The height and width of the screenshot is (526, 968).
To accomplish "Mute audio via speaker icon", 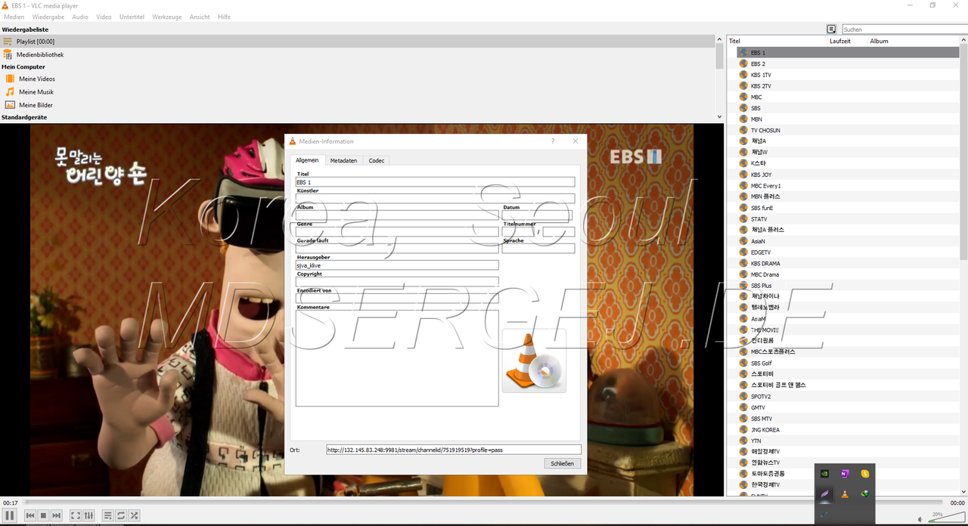I will tap(920, 519).
